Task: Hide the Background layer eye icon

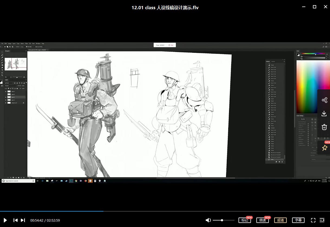Action: [x=6, y=103]
